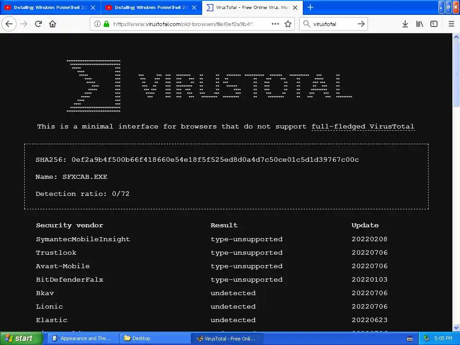This screenshot has width=460, height=345.
Task: Click the Bkav vendor name
Action: (x=45, y=293)
